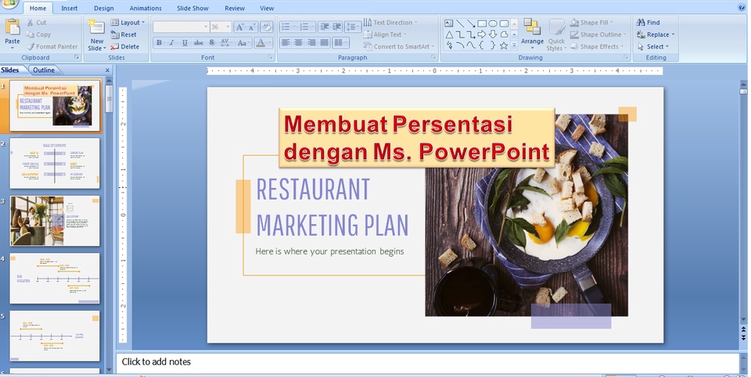Screen dimensions: 751x377
Task: Toggle Bold formatting
Action: (x=159, y=42)
